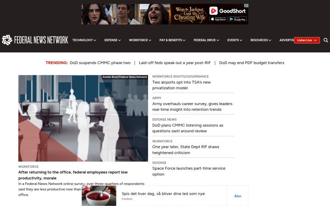
Task: Open the After returning to the office headline
Action: coord(73,175)
